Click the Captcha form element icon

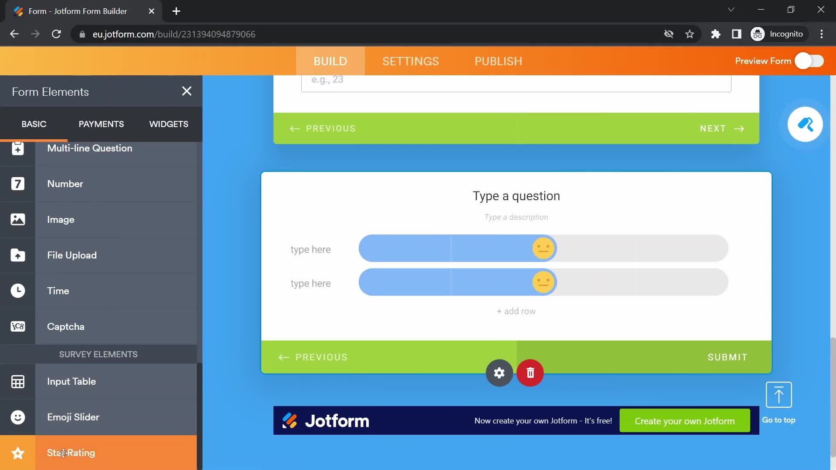[18, 327]
